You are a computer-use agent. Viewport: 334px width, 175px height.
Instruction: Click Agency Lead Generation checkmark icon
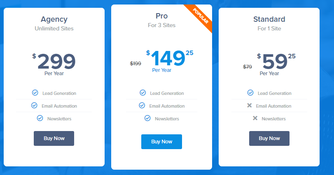(35, 93)
